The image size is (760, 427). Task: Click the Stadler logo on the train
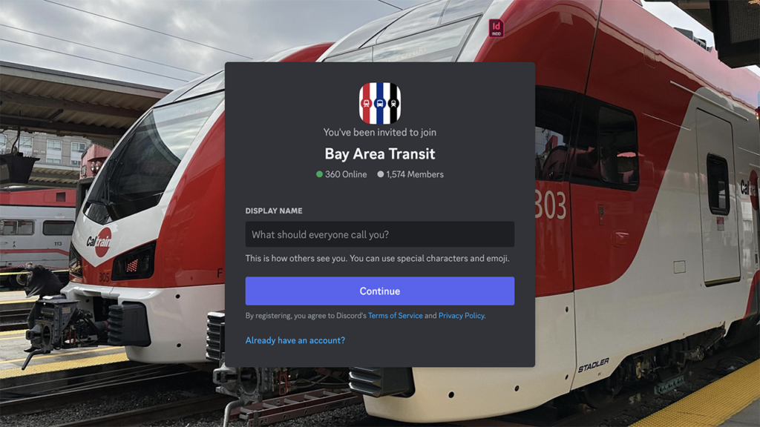click(x=593, y=365)
